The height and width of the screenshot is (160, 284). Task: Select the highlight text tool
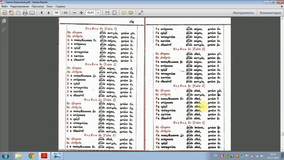tap(131, 13)
